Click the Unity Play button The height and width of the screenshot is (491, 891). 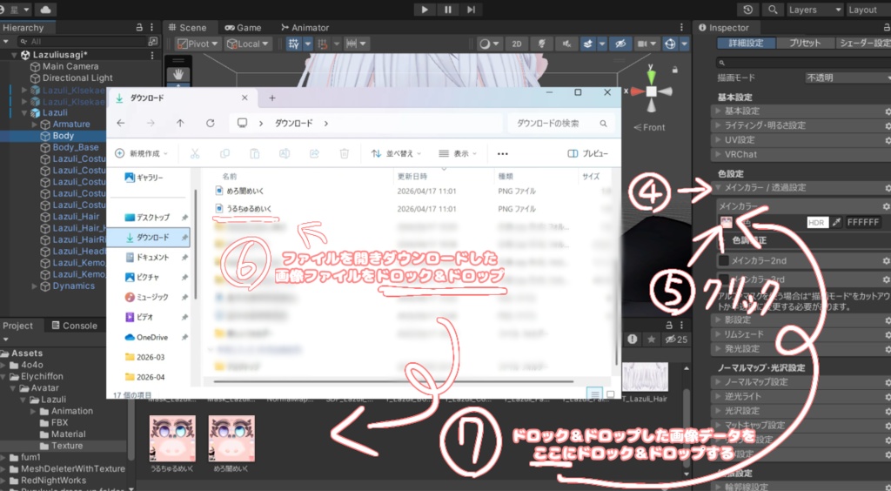pos(424,10)
